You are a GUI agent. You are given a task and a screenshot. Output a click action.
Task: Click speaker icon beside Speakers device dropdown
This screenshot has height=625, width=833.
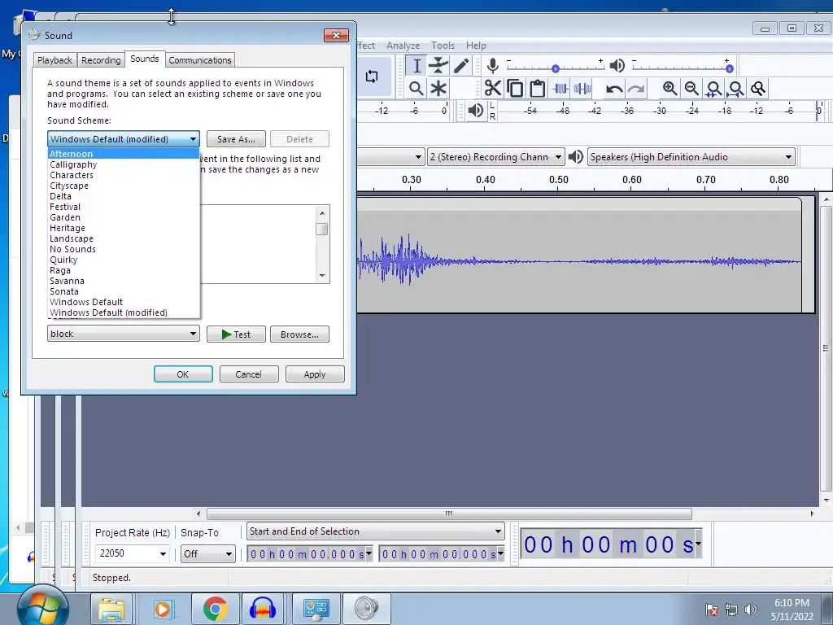click(576, 157)
